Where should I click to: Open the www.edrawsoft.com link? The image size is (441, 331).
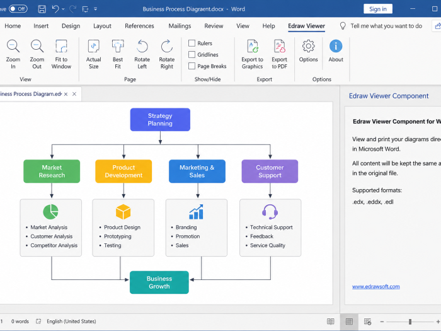point(375,286)
